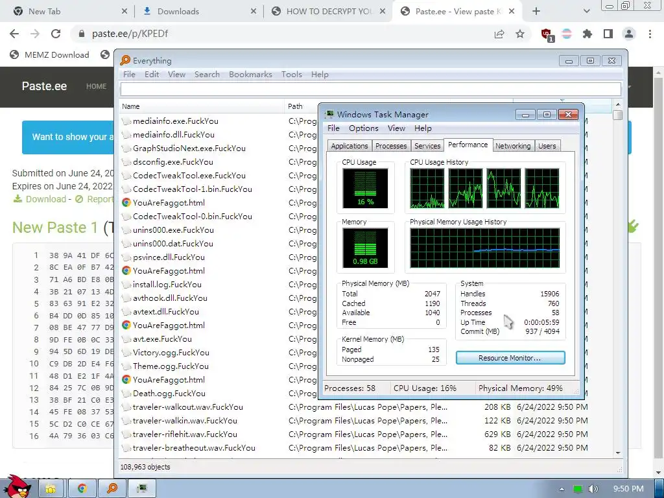Open Chrome three-dot menu
The image size is (664, 498).
[x=650, y=34]
